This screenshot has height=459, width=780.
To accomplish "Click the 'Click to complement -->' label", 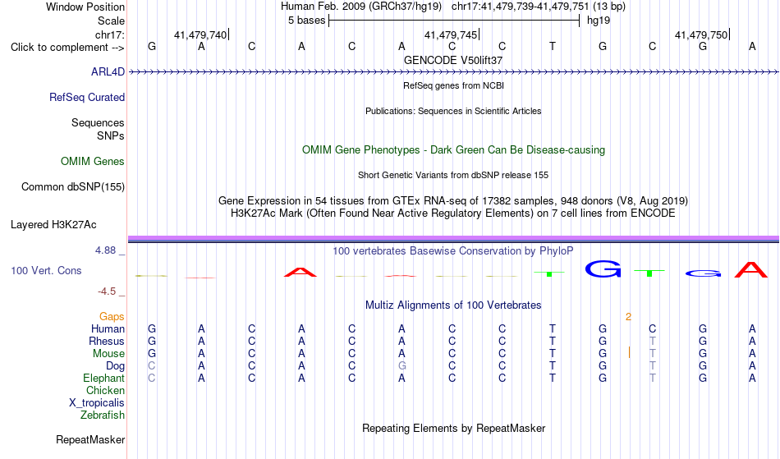I will click(67, 48).
